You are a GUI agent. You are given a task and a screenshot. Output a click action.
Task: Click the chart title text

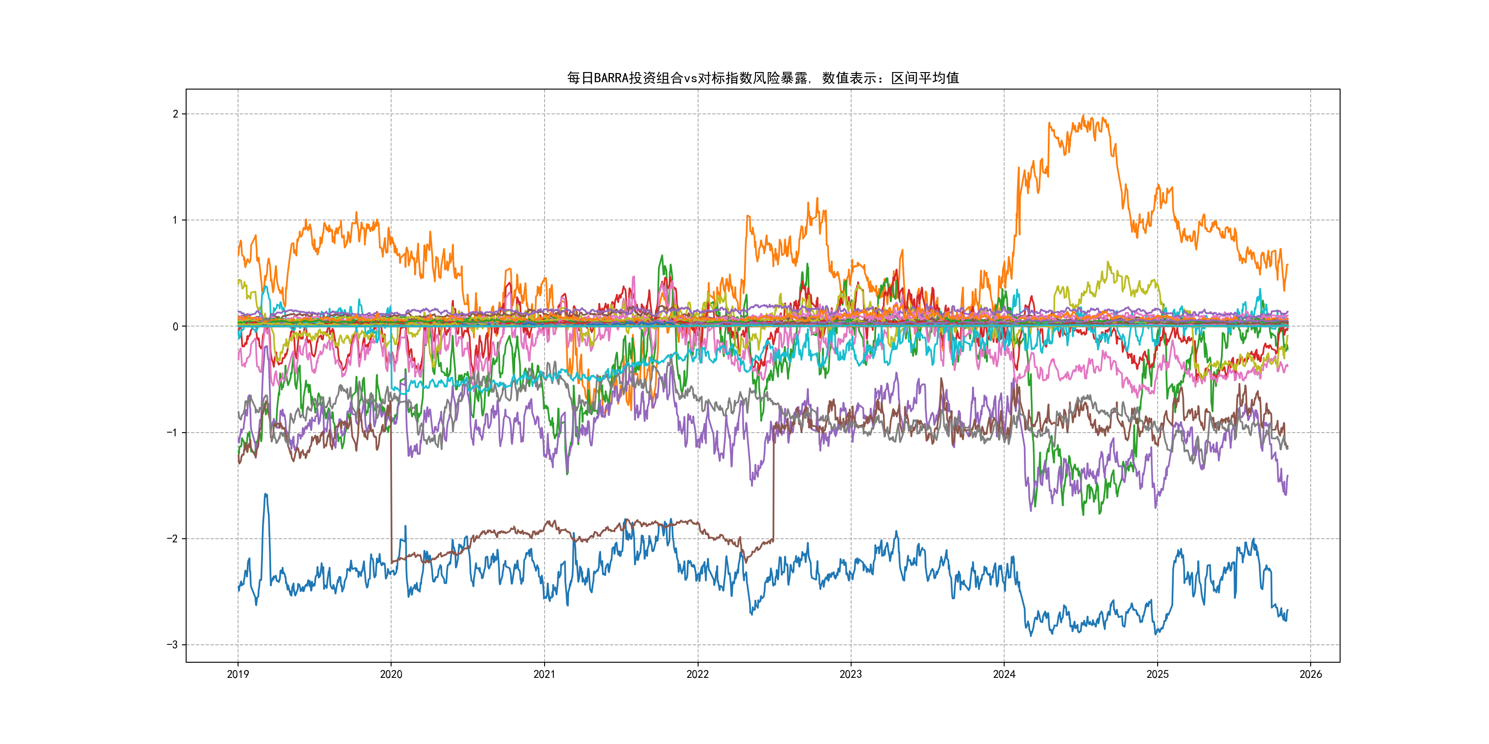point(762,78)
